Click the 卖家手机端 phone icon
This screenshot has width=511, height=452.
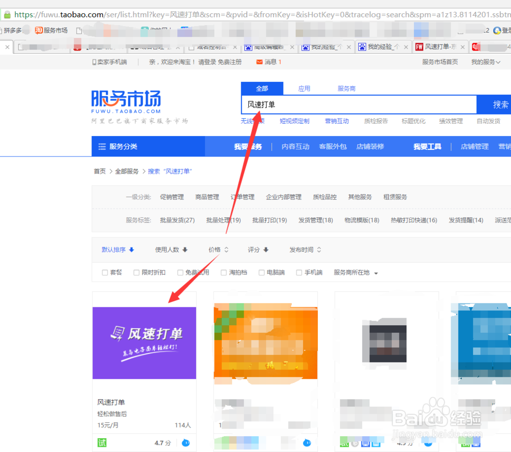(x=95, y=62)
